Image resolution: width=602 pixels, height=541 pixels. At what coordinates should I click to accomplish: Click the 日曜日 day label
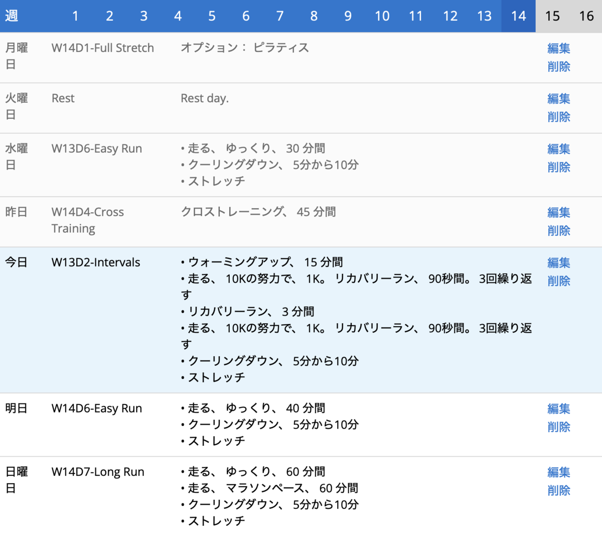pos(16,480)
